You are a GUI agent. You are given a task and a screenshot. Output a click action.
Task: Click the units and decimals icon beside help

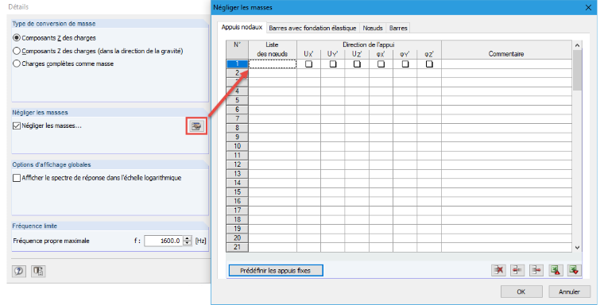click(x=38, y=271)
